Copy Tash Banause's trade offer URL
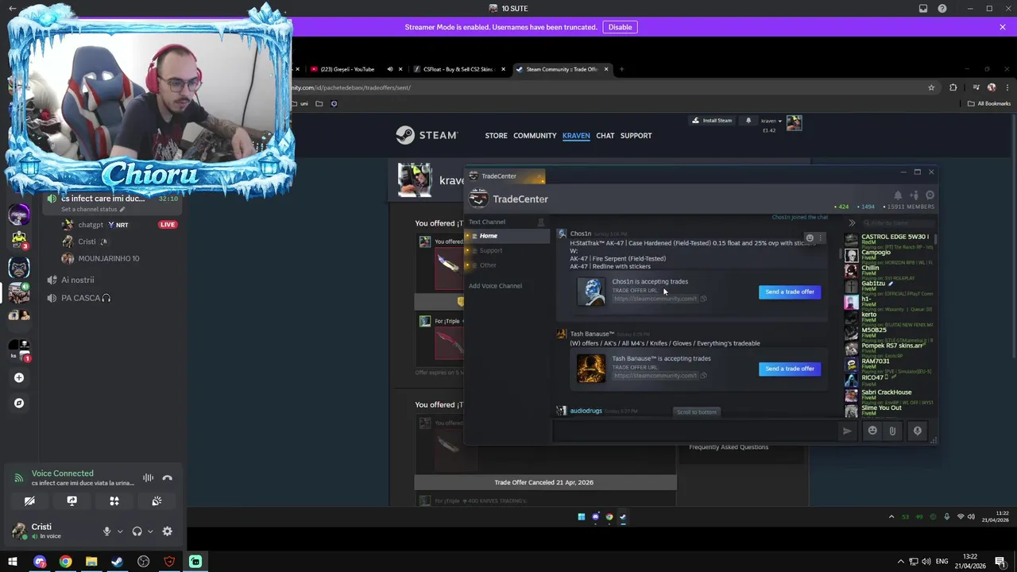 703,376
